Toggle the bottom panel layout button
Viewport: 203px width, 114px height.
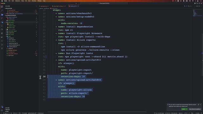[x=197, y=3]
